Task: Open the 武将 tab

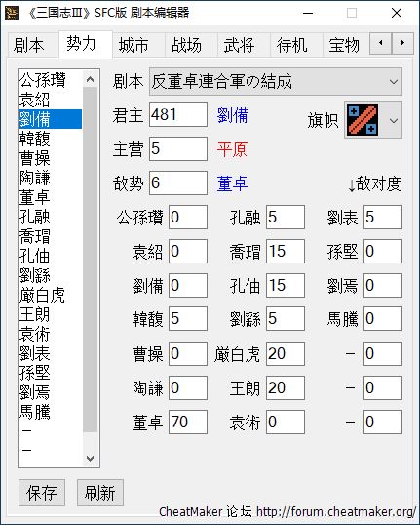Action: (239, 45)
